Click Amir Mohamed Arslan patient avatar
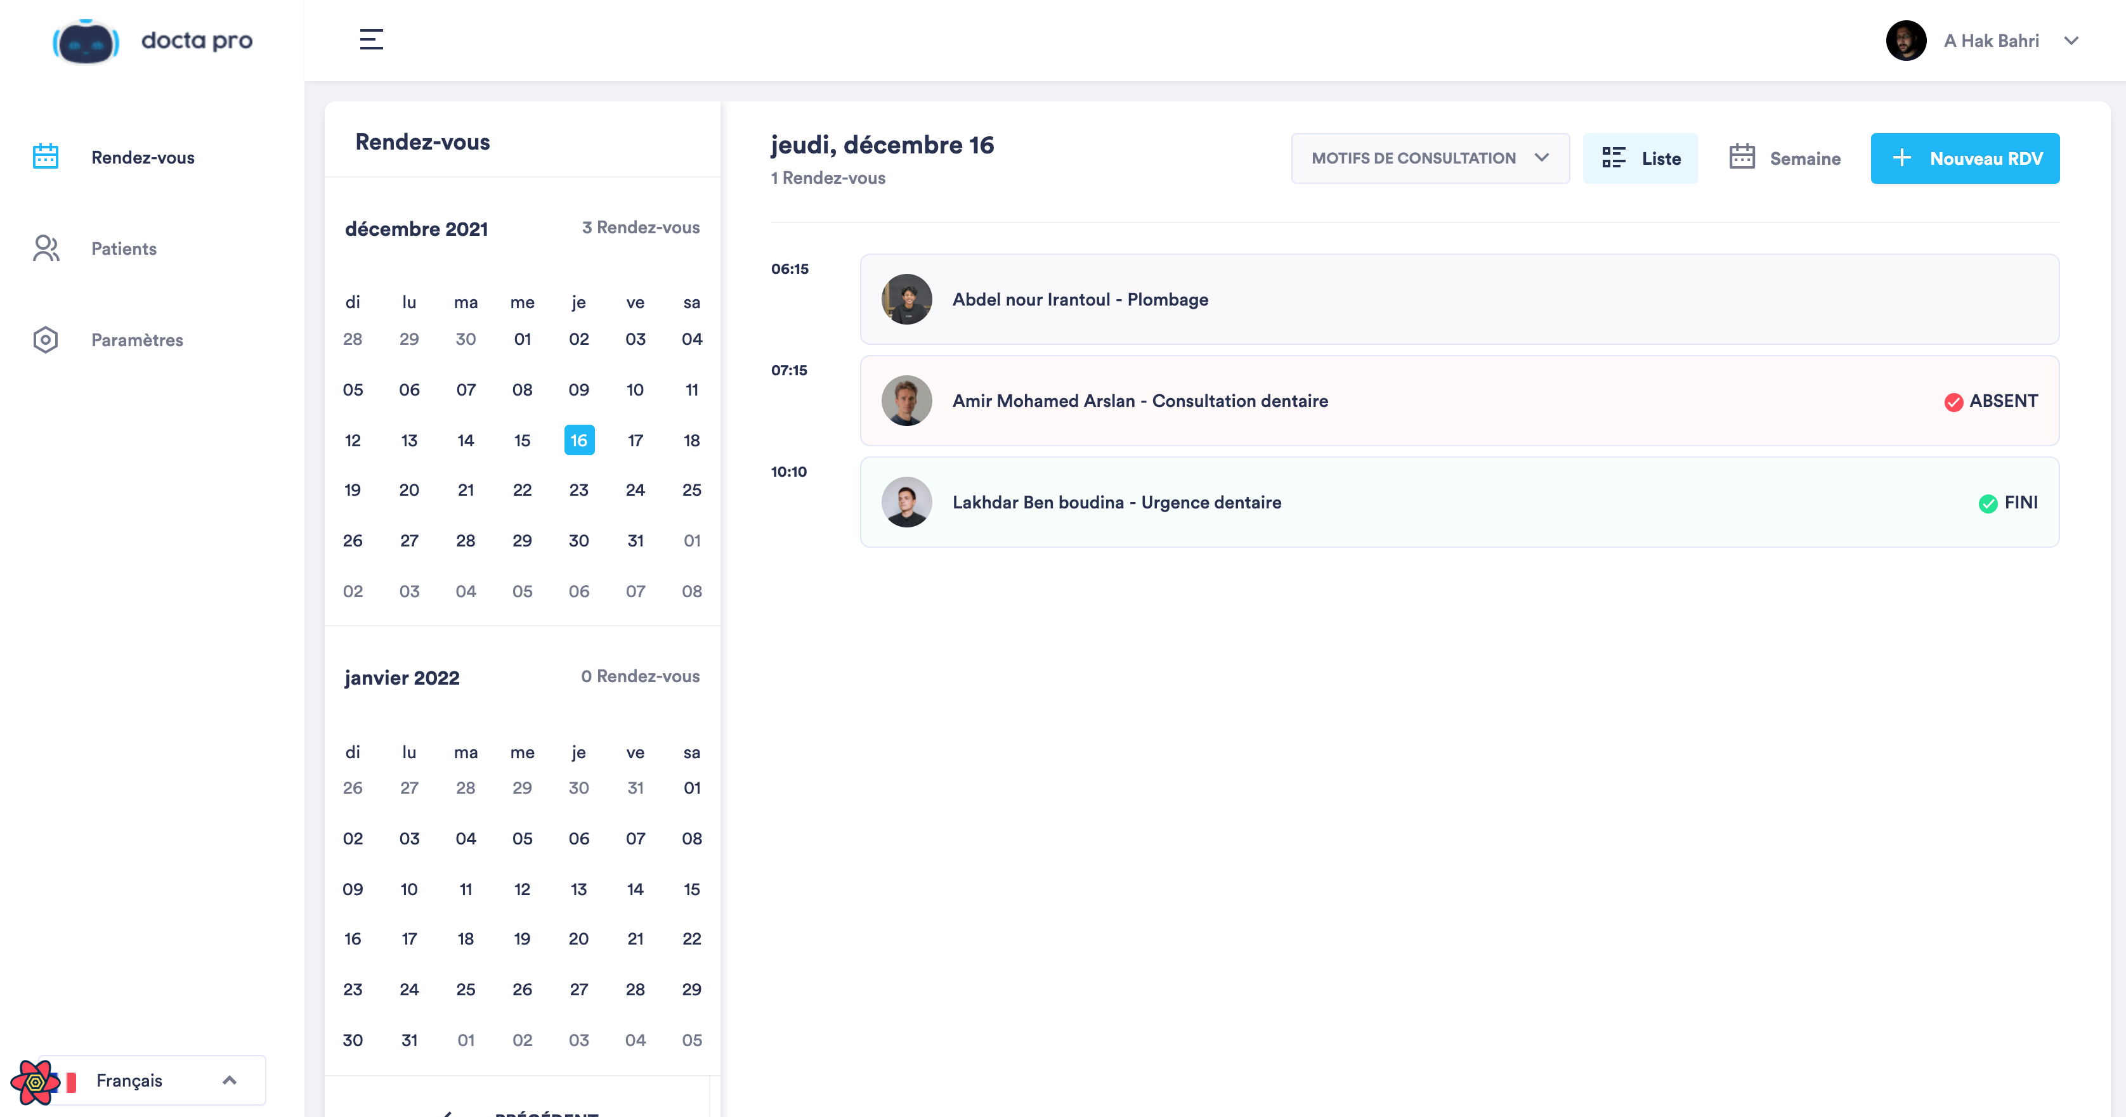 click(x=906, y=401)
